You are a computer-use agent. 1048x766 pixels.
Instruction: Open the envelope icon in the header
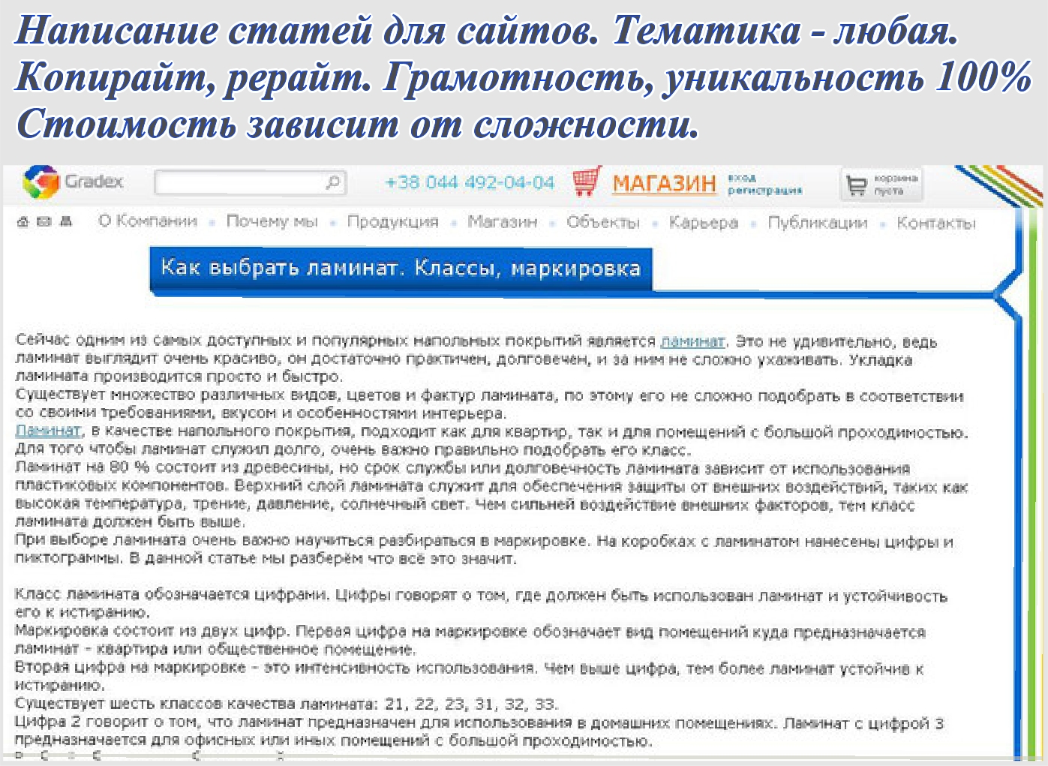[x=44, y=221]
